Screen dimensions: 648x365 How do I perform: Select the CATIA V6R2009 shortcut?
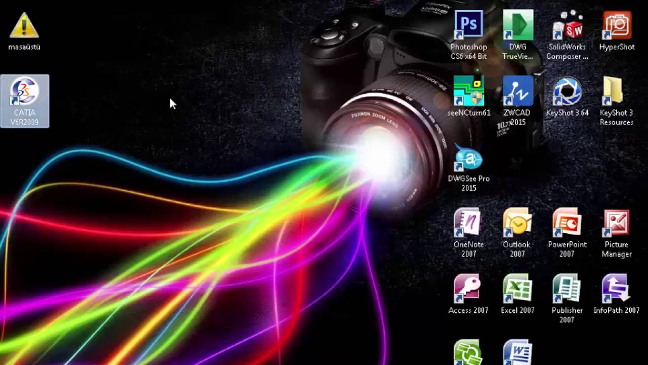coord(25,101)
